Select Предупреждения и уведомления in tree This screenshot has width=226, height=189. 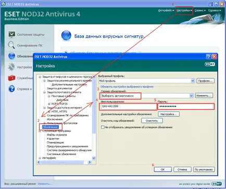coord(67,146)
